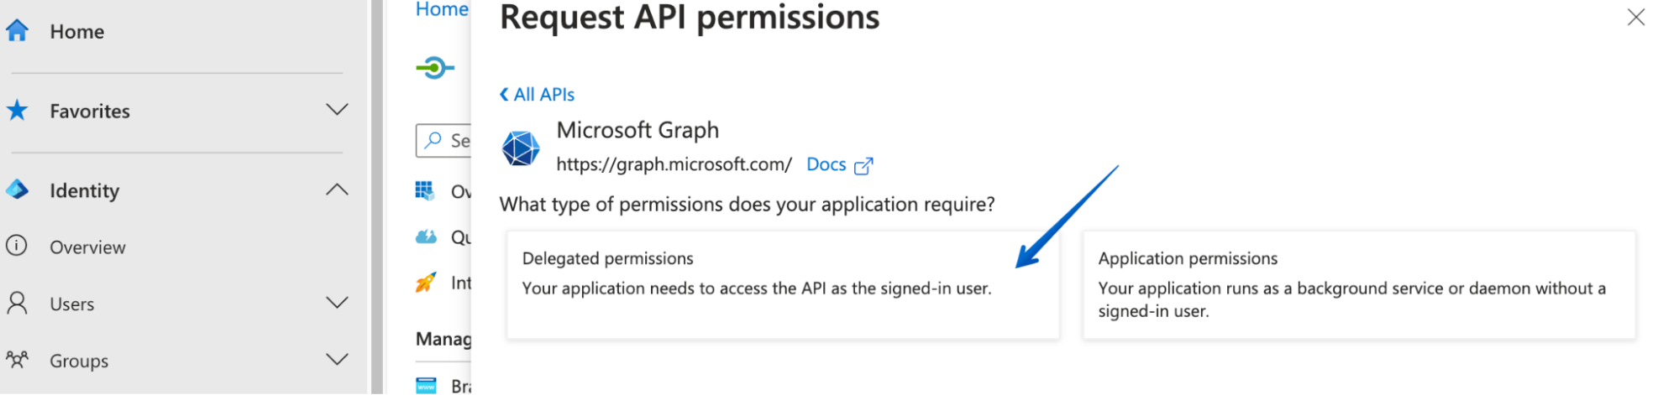Click the Users person icon
Image resolution: width=1679 pixels, height=395 pixels.
17,303
